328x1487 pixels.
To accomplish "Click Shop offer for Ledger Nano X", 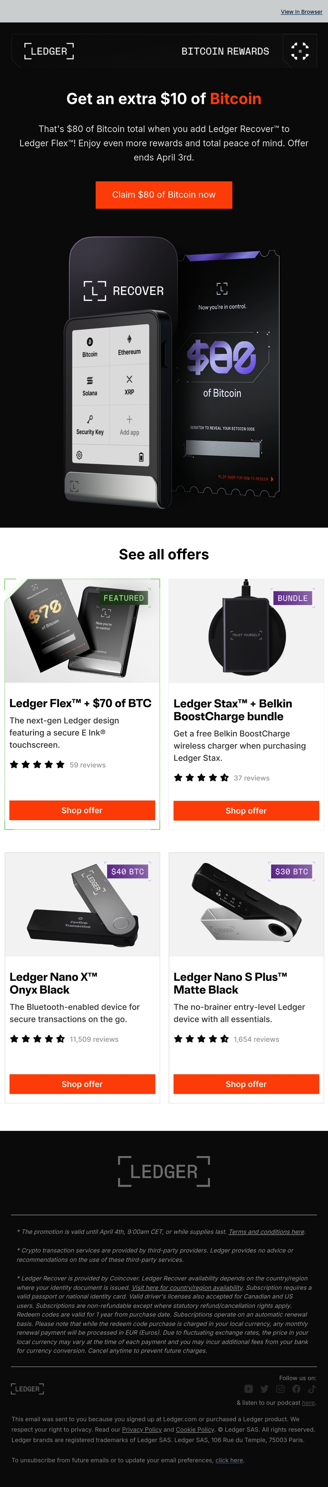I will click(x=82, y=1084).
